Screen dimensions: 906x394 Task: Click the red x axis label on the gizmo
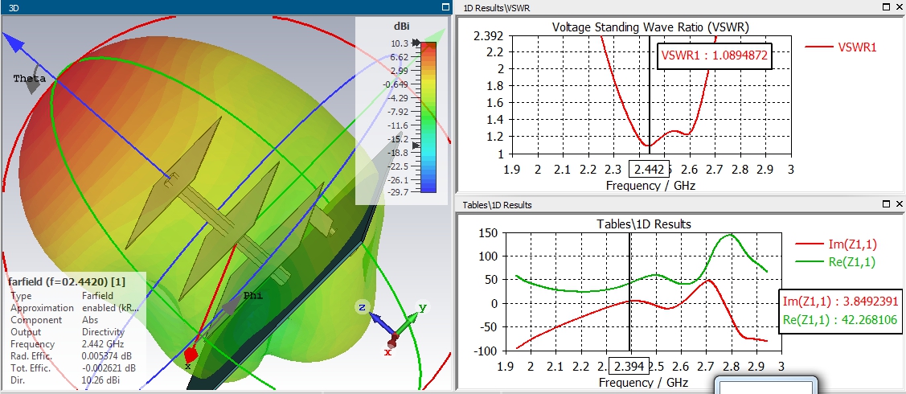[x=387, y=352]
